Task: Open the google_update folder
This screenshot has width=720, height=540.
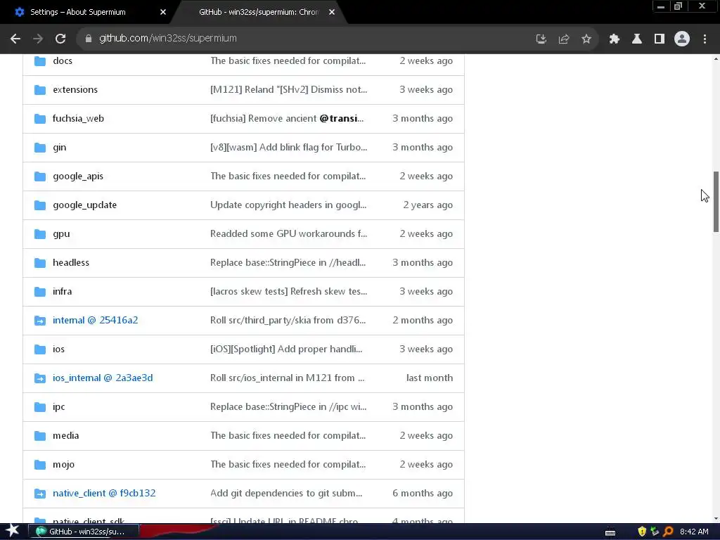Action: tap(84, 205)
